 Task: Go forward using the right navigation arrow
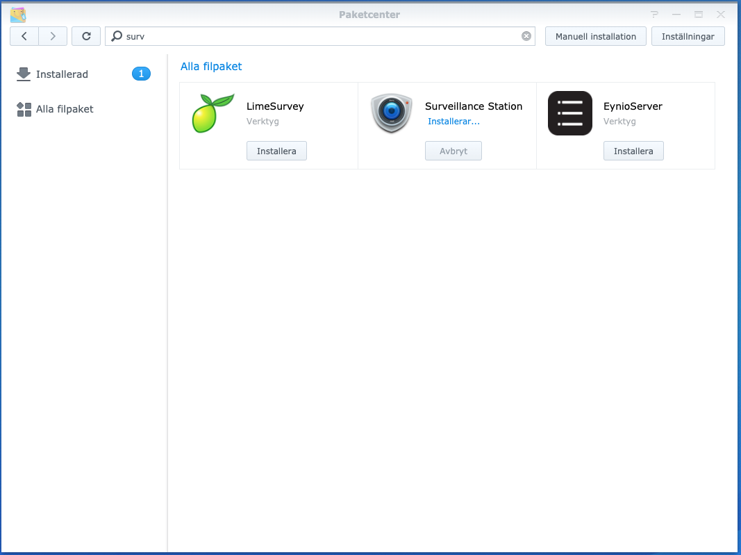[53, 35]
